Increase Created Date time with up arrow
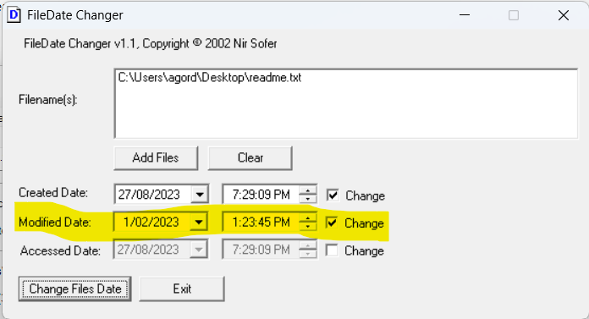This screenshot has width=589, height=319. pos(308,190)
